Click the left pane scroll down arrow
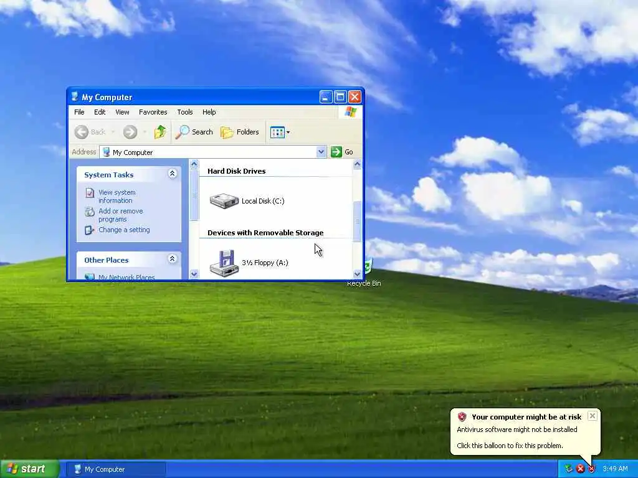This screenshot has width=638, height=478. pos(194,274)
